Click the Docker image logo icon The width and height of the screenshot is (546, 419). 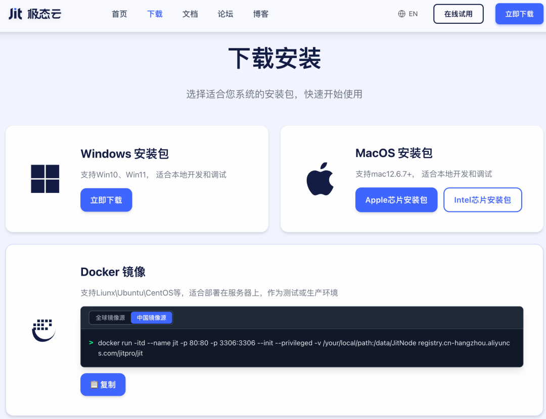click(44, 330)
